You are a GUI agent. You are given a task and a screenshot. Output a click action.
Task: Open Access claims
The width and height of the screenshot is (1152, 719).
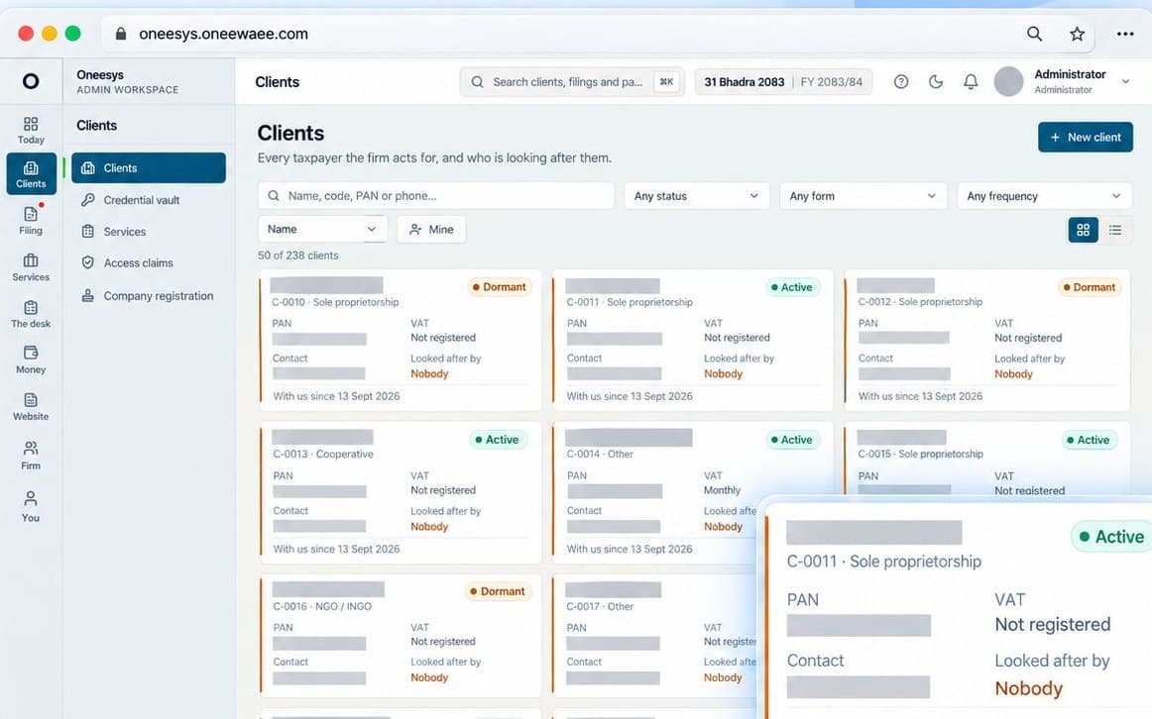[138, 262]
